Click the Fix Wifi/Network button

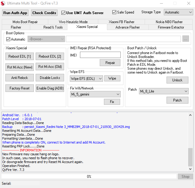pyautogui.click(x=112, y=102)
